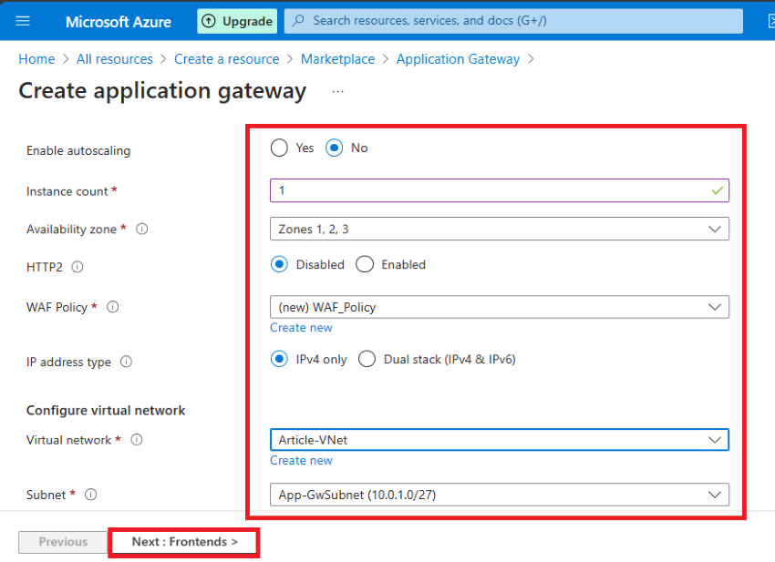This screenshot has width=775, height=562.
Task: Show info tooltip for Availability zone
Action: click(x=142, y=230)
